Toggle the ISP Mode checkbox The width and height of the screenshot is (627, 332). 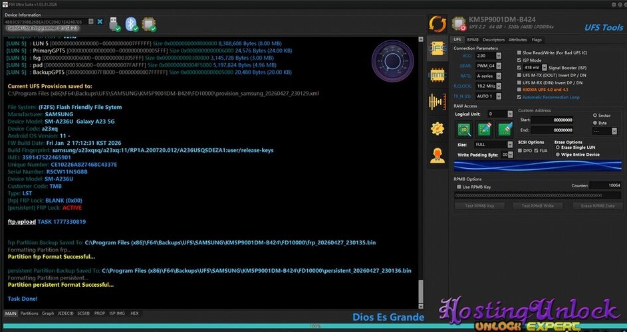click(519, 60)
